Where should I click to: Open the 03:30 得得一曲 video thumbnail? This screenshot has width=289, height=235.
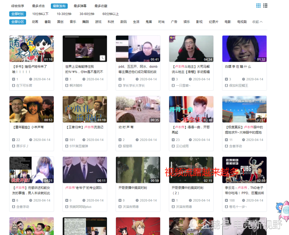(x=191, y=109)
